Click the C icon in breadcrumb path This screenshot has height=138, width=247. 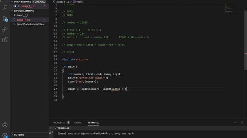[54, 2]
